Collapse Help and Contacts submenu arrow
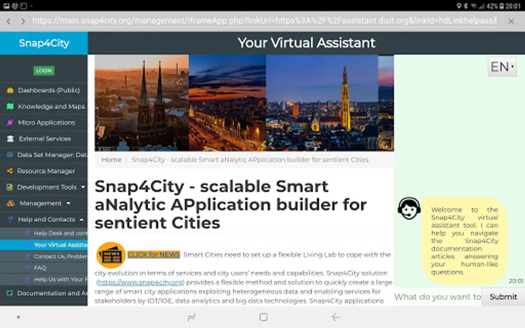Screen dimensions: 525x328 [x=81, y=219]
